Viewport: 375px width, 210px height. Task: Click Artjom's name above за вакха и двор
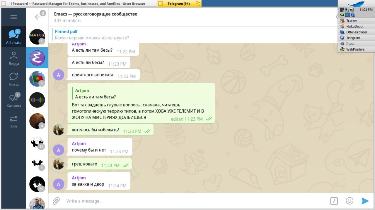point(79,178)
